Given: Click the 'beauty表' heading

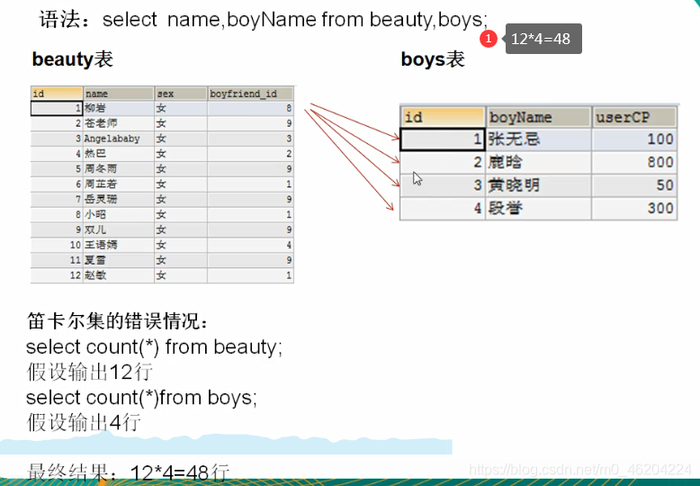Looking at the screenshot, I should click(73, 59).
